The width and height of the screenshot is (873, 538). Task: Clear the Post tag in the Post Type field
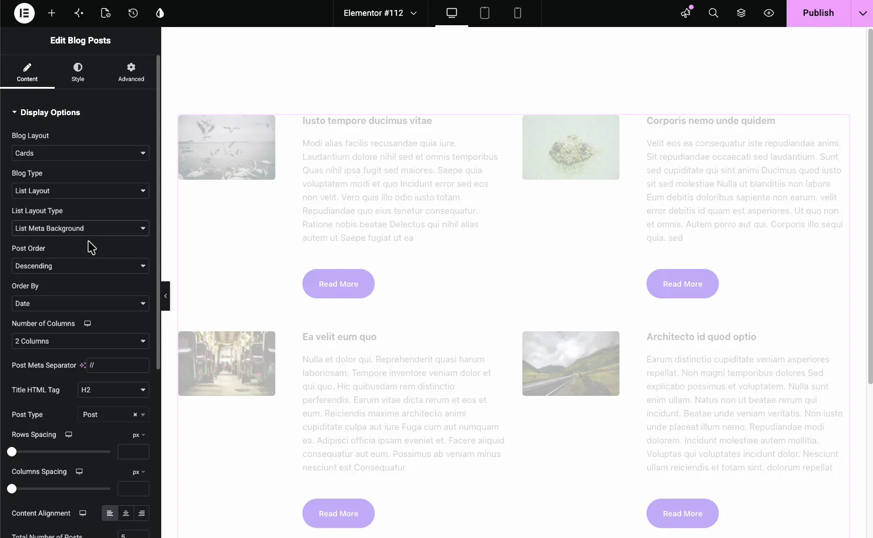coord(135,415)
